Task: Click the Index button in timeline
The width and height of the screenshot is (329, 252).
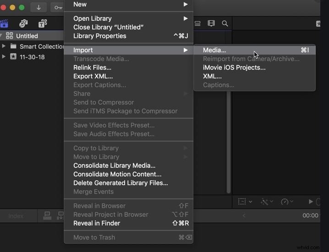Action: click(16, 216)
